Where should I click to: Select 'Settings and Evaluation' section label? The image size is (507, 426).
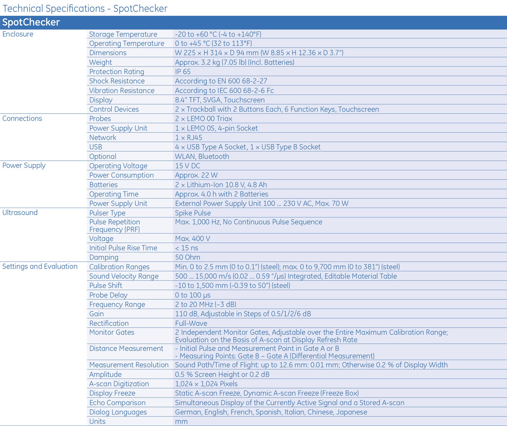(40, 266)
